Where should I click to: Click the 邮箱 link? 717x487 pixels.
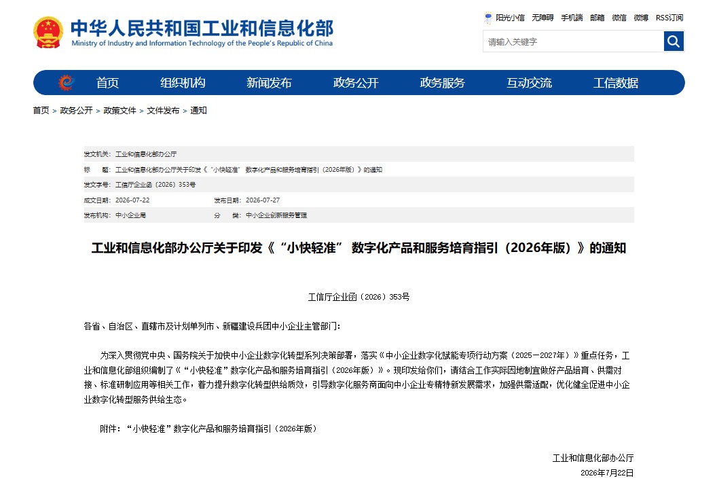tap(597, 18)
